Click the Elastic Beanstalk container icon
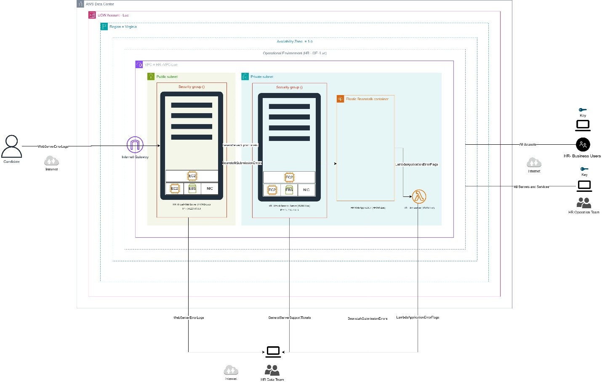Screen dimensions: 602x382 point(340,99)
